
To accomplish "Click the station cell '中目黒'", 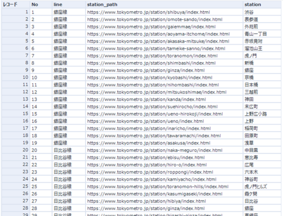I will (262, 150).
